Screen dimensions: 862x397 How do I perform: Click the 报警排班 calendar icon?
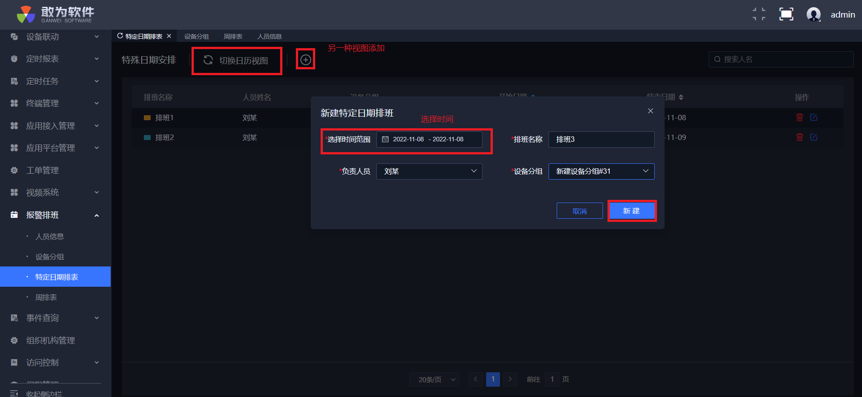click(14, 215)
